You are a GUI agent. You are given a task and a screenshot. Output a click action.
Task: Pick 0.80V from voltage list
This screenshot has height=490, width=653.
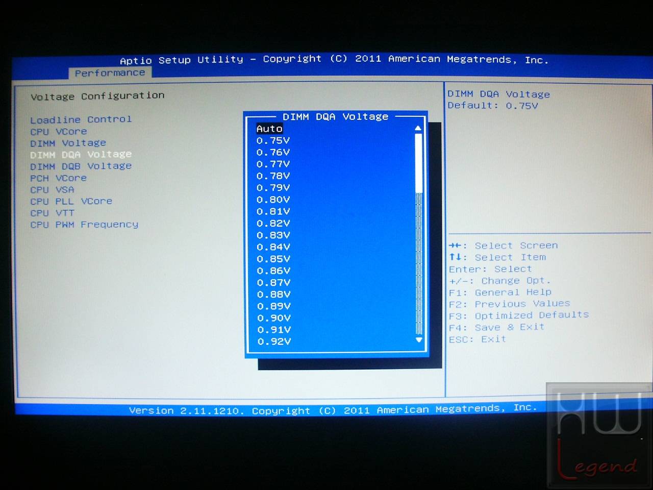click(x=273, y=200)
